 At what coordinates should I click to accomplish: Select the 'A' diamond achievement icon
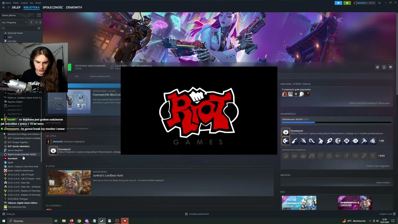347,141
